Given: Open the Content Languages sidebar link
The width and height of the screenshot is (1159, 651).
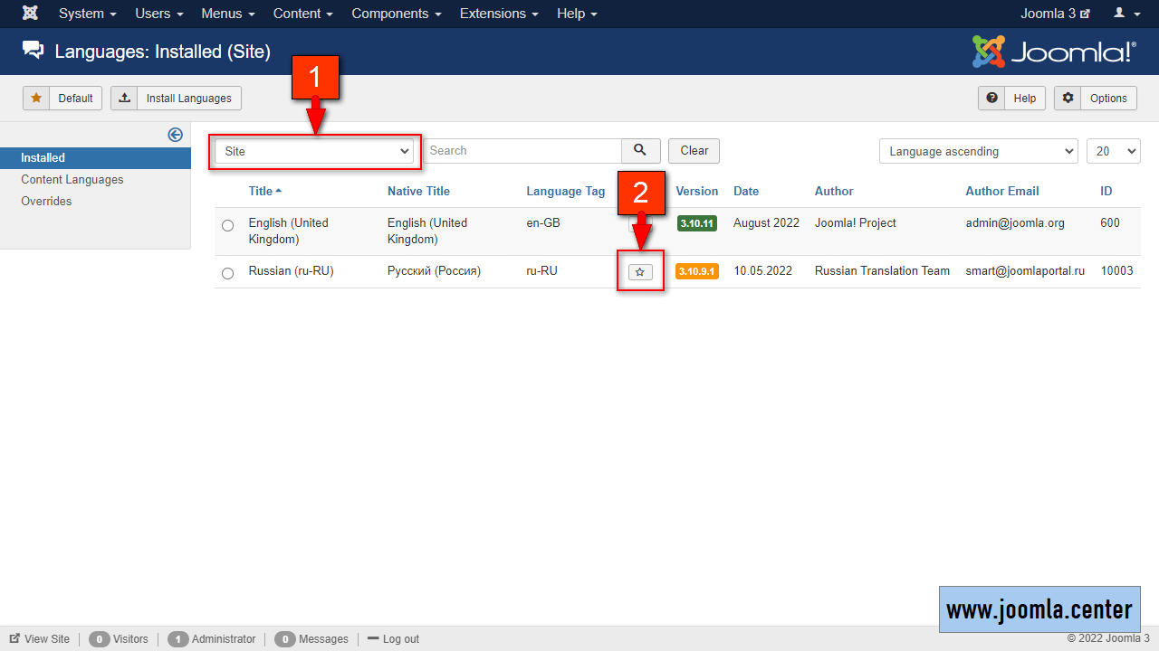Looking at the screenshot, I should coord(72,180).
